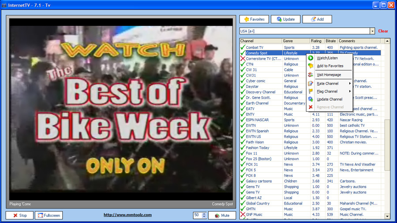Viewport: 397px width, 223px height.
Task: Click the video playback area
Action: (x=121, y=109)
